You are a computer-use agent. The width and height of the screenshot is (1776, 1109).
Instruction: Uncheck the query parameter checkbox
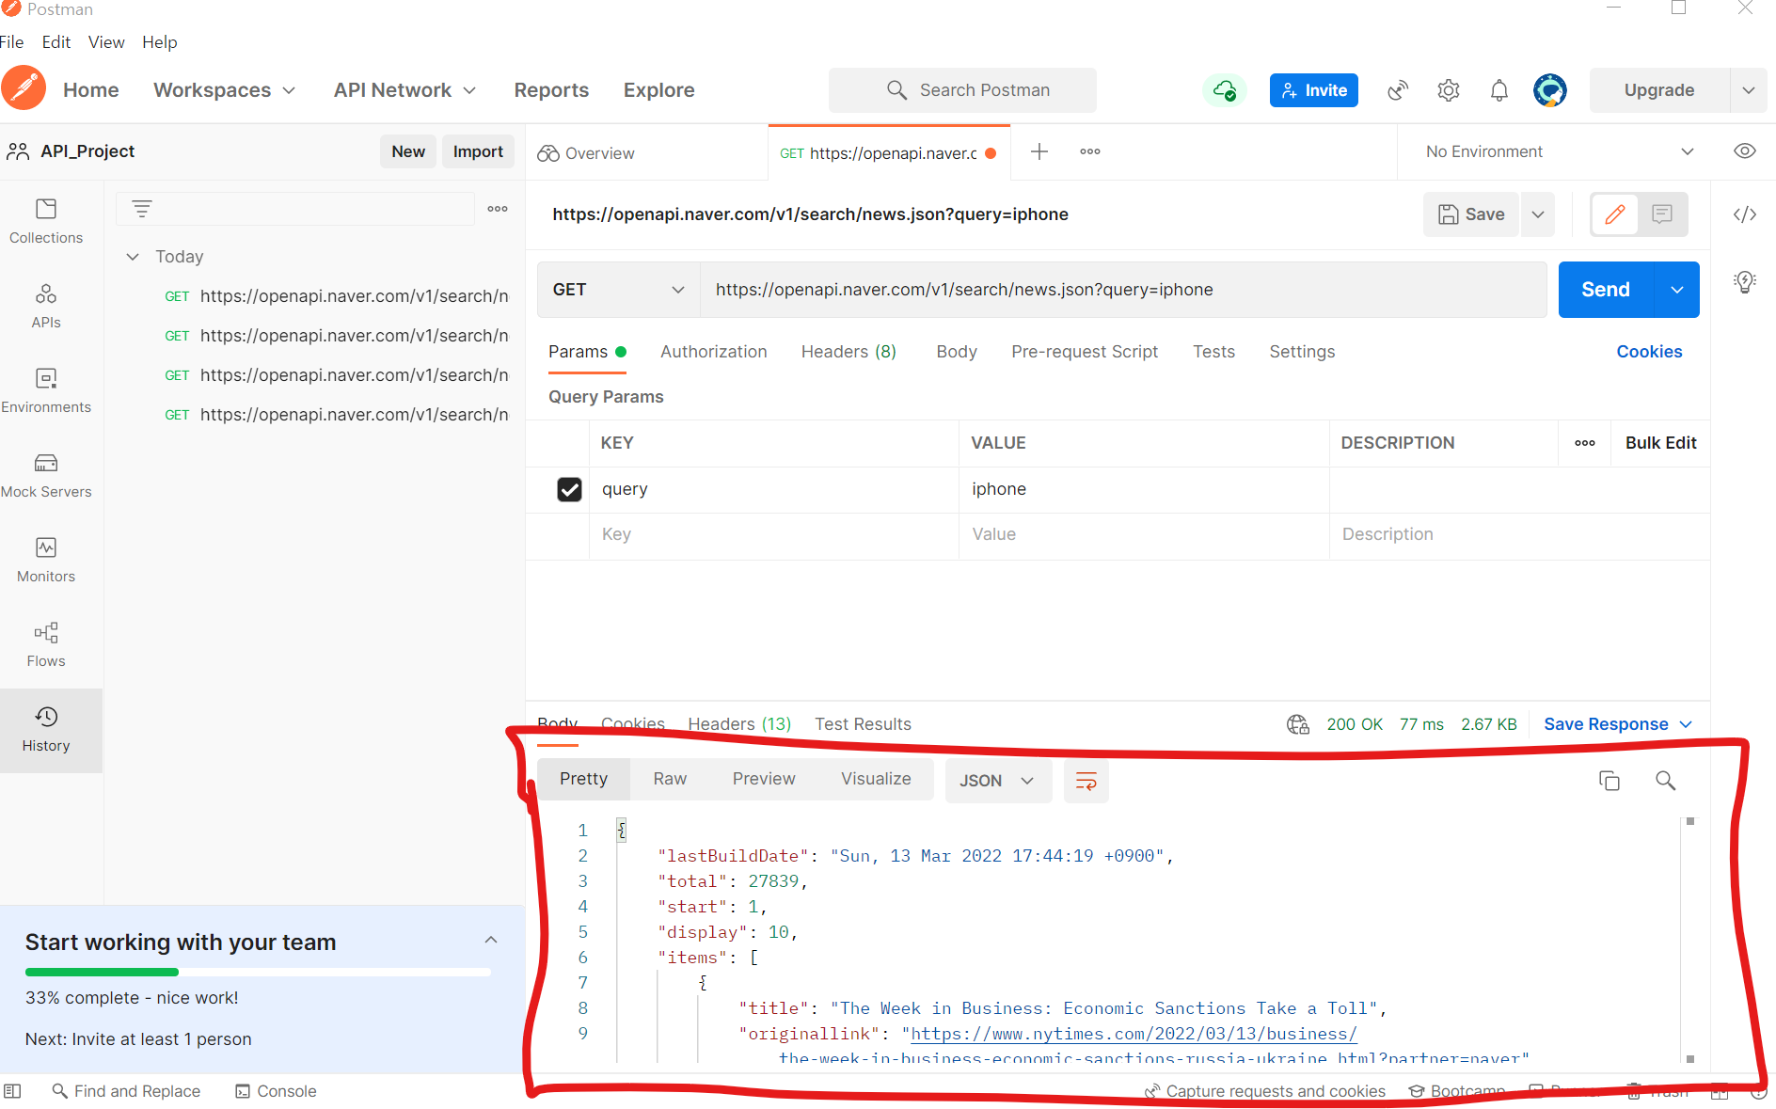pos(569,489)
